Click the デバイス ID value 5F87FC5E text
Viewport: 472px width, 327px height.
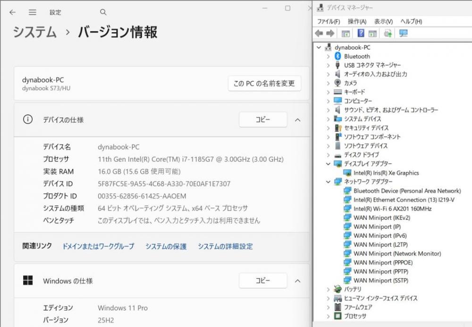(164, 183)
